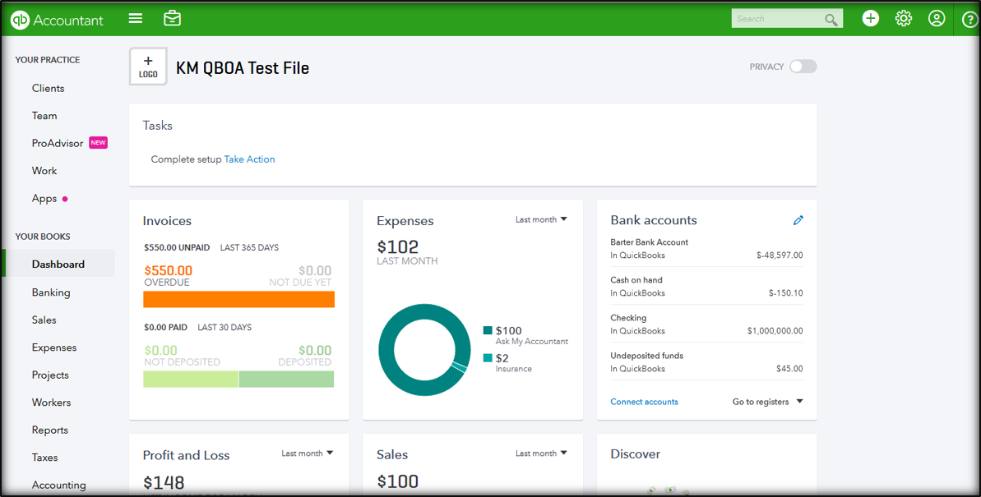Open the Undeposited funds account
981x497 pixels.
(x=706, y=362)
